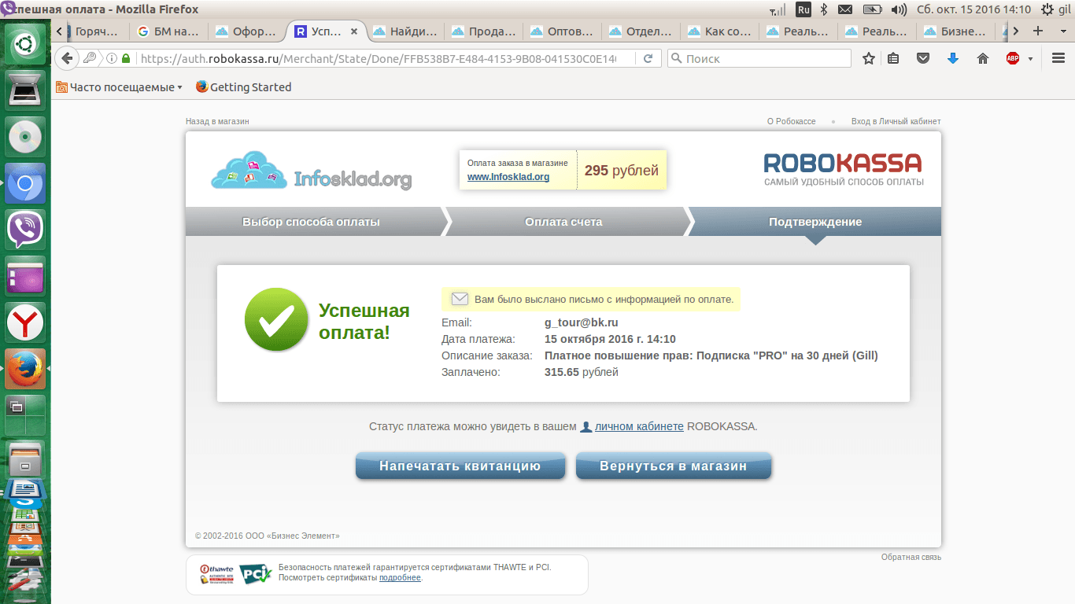Click the Infosklad.org logo
Image resolution: width=1075 pixels, height=604 pixels.
coord(312,171)
